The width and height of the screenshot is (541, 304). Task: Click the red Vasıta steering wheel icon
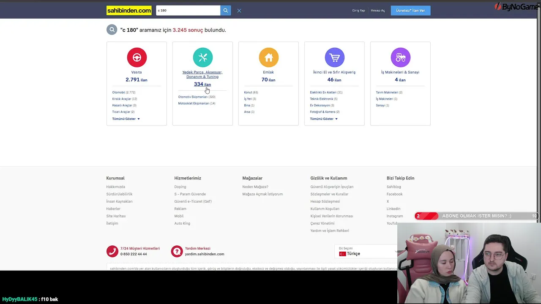[137, 57]
